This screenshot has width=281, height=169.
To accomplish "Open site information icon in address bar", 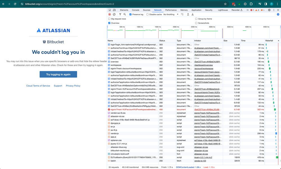I will (22, 4).
